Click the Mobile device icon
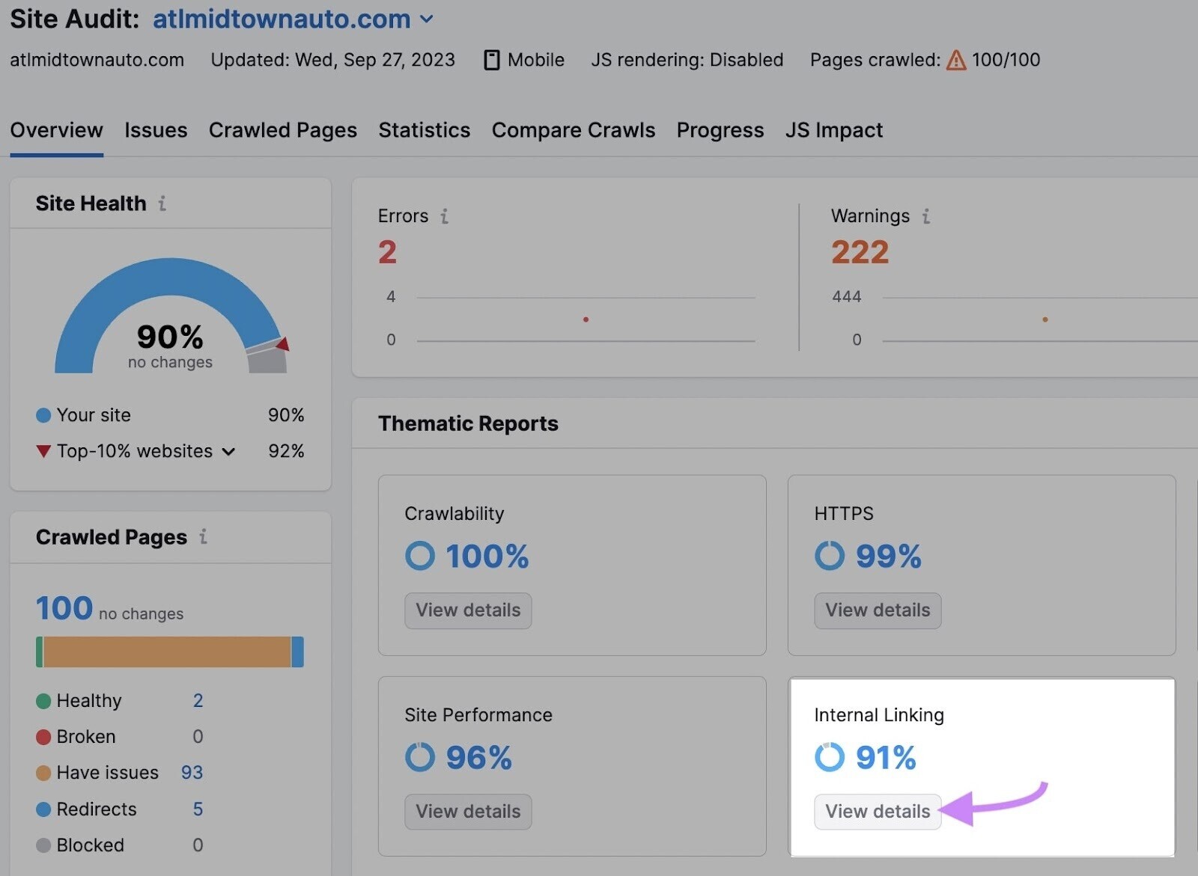The height and width of the screenshot is (876, 1198). point(492,60)
